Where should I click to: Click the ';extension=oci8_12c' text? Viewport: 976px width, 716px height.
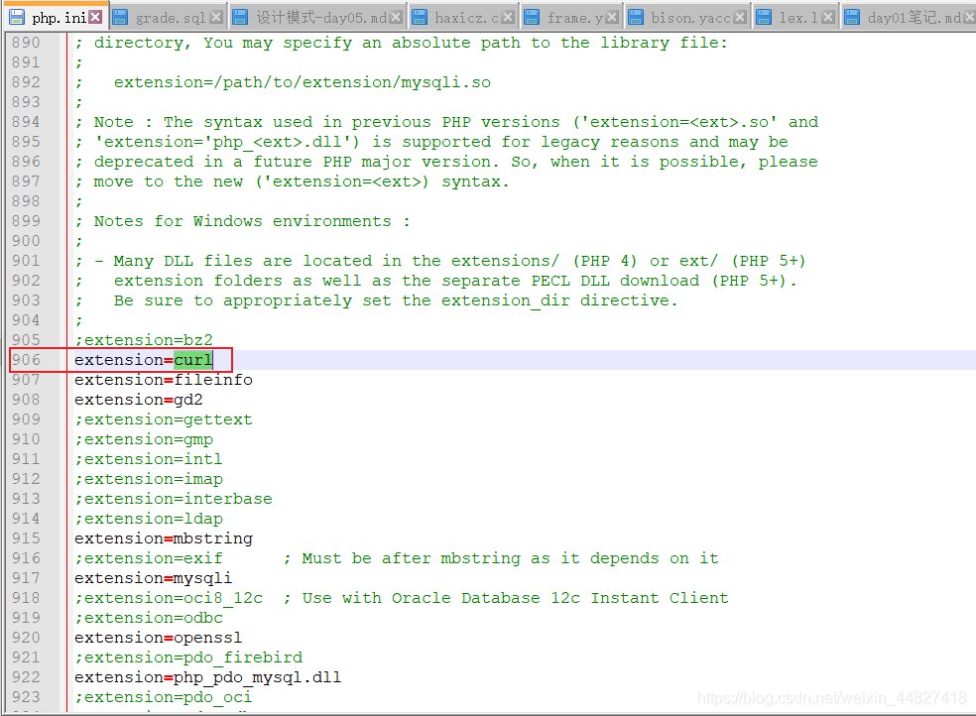(169, 598)
